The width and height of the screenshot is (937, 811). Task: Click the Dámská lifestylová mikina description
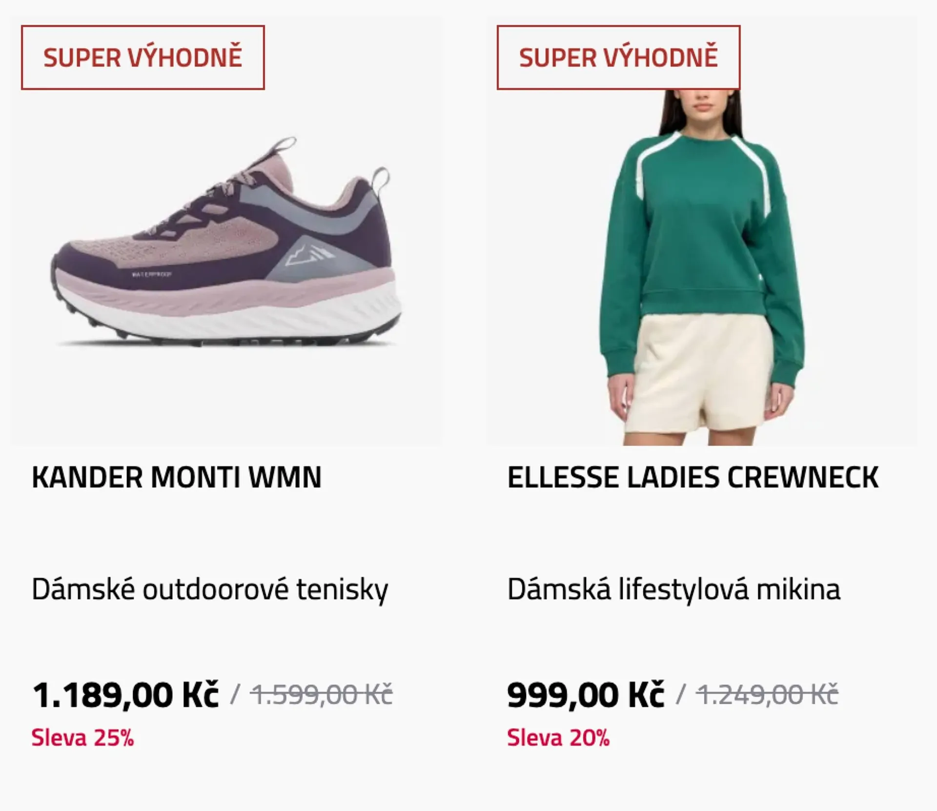(x=674, y=589)
